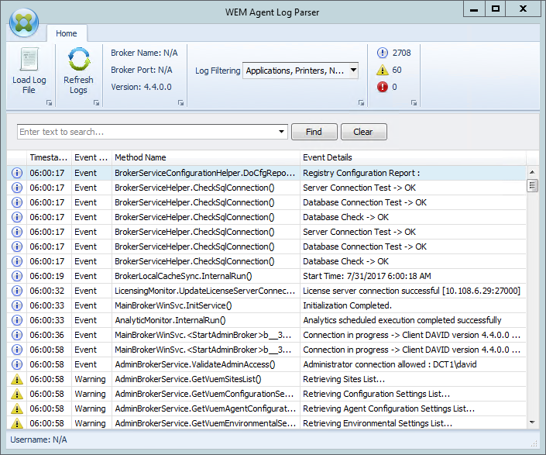Select the License server connection successful row
Viewport: 546px width, 455px height.
tap(410, 291)
